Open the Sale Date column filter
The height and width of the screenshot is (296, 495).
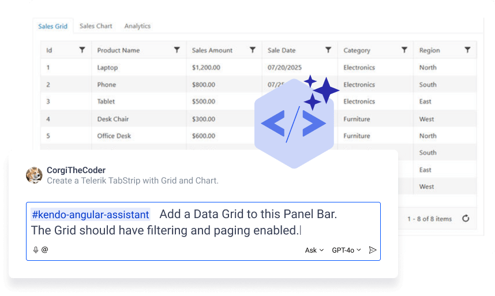(x=328, y=50)
